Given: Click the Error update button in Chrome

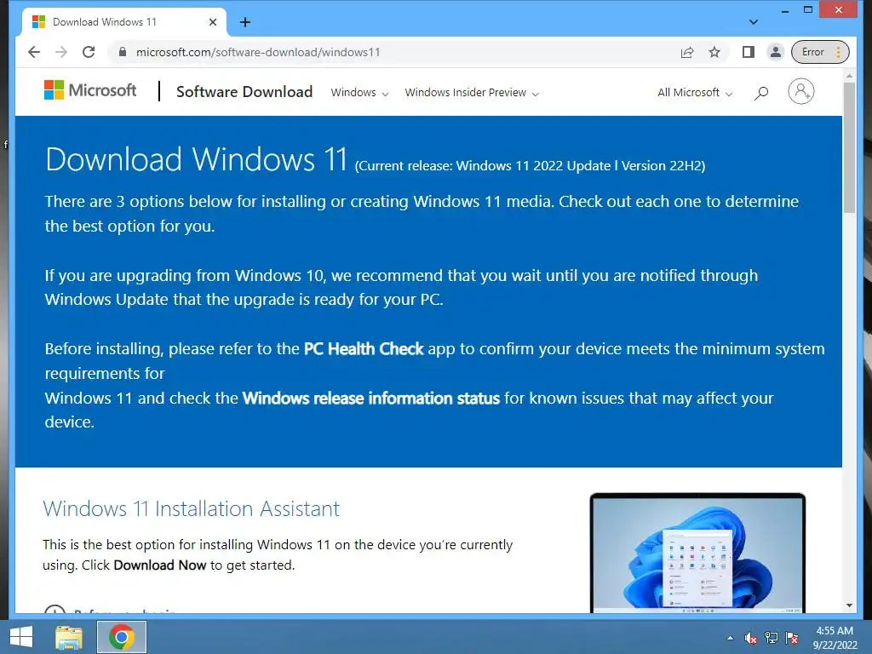Looking at the screenshot, I should (820, 52).
